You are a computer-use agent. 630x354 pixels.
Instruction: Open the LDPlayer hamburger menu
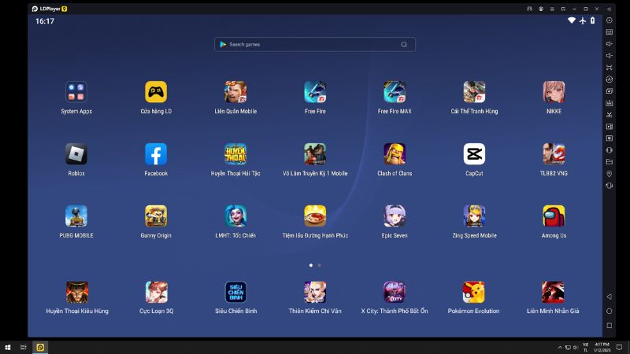[x=553, y=8]
